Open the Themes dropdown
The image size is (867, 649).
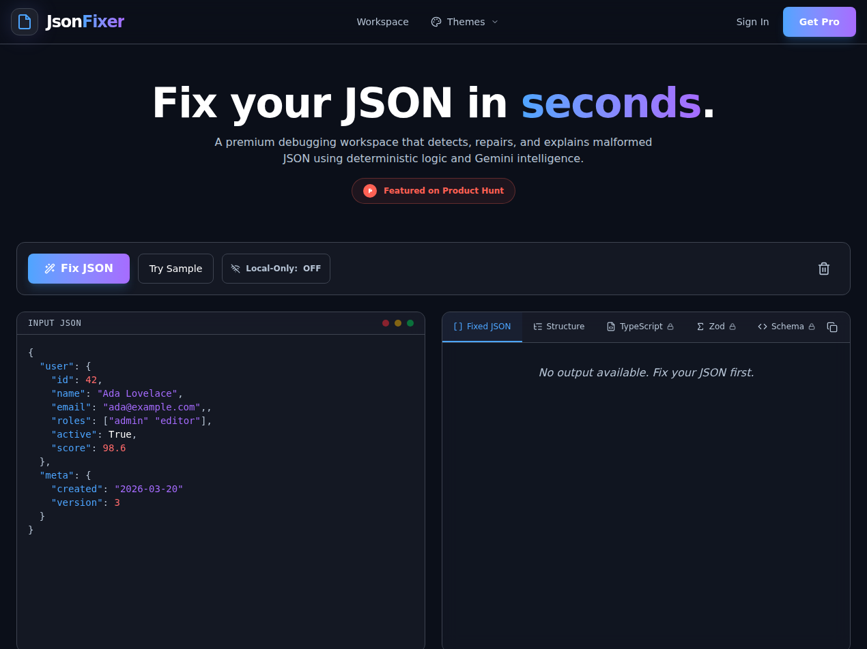click(464, 21)
